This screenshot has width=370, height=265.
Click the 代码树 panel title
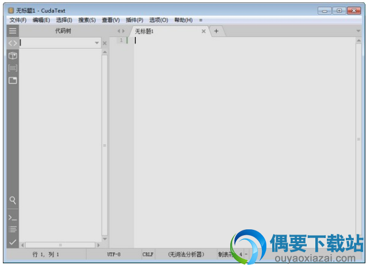point(63,31)
